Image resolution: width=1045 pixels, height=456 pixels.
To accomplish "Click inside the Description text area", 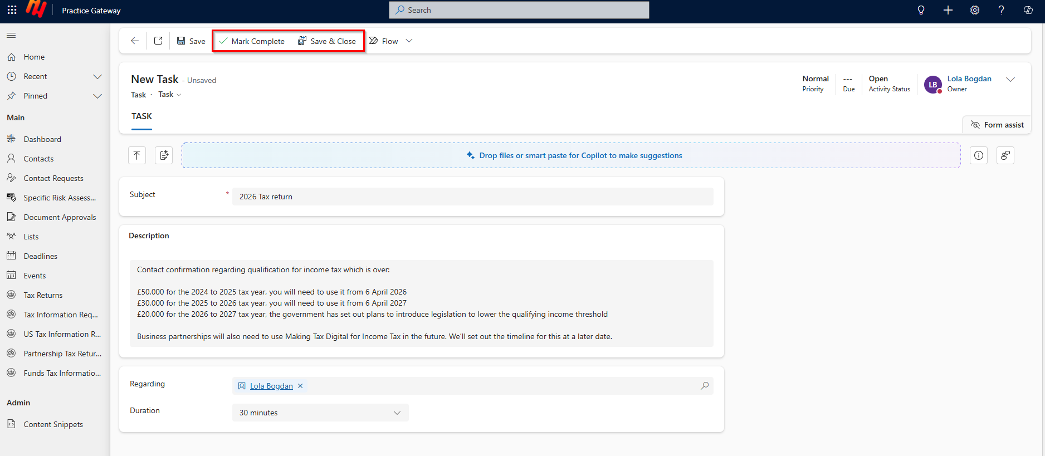I will click(422, 303).
